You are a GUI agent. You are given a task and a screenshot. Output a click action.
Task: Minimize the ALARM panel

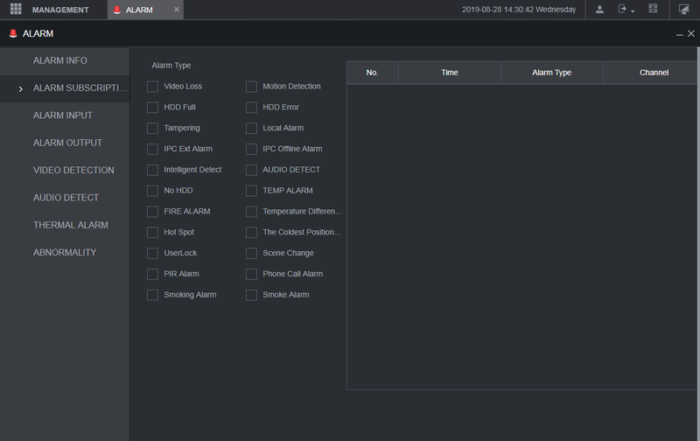680,34
